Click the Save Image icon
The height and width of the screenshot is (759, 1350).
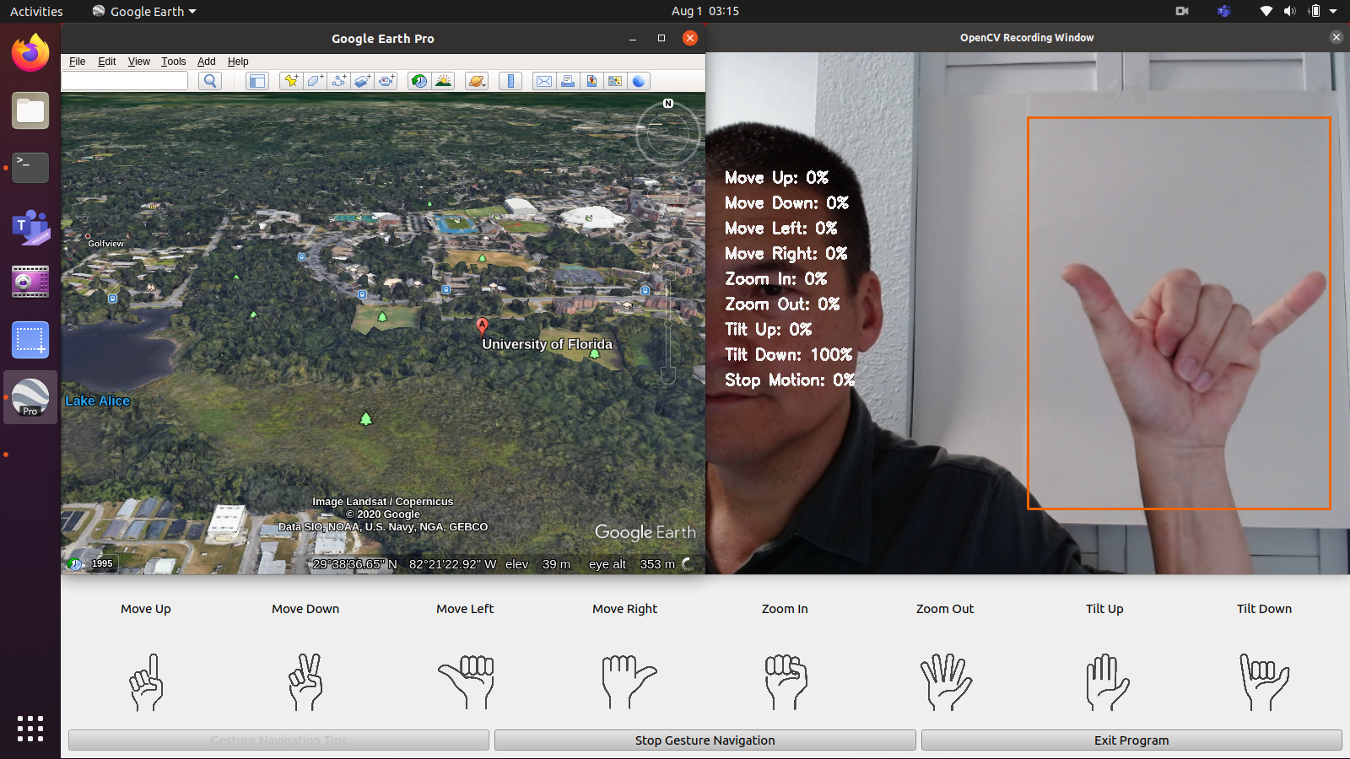[591, 81]
